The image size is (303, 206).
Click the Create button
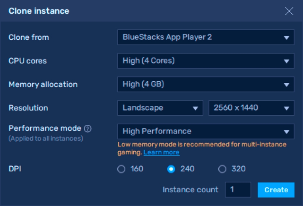coord(276,190)
